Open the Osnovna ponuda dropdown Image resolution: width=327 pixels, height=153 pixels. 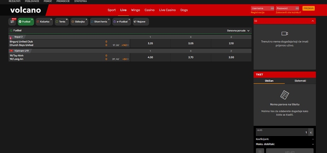pyautogui.click(x=238, y=31)
